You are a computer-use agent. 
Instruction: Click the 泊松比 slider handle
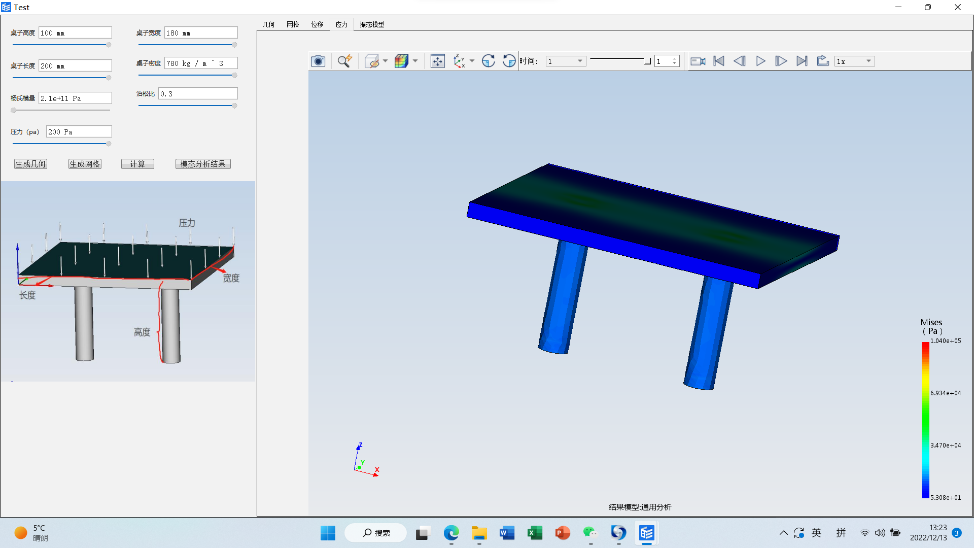(234, 106)
